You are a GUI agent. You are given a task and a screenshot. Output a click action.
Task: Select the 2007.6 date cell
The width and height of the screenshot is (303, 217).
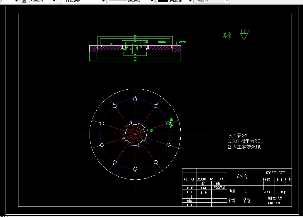[x=219, y=188]
